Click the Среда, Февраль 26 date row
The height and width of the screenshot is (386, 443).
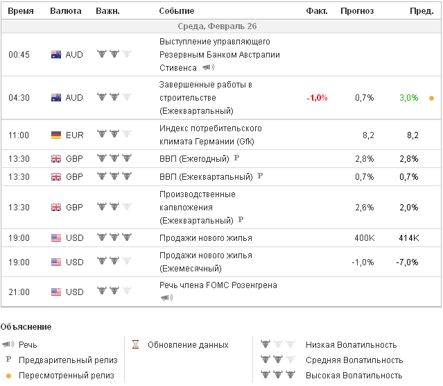[x=221, y=26]
